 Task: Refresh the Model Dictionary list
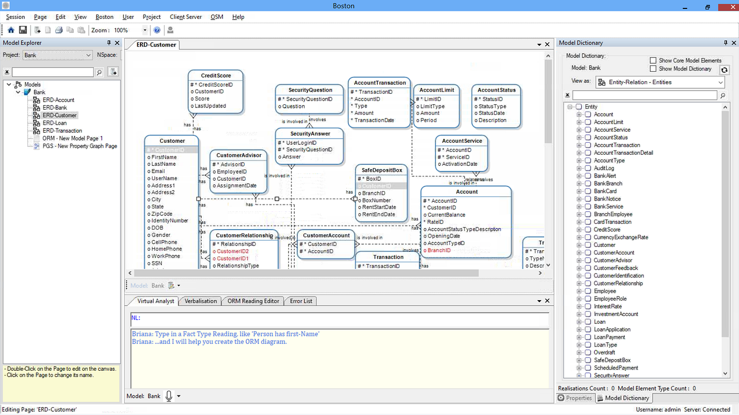pyautogui.click(x=724, y=70)
